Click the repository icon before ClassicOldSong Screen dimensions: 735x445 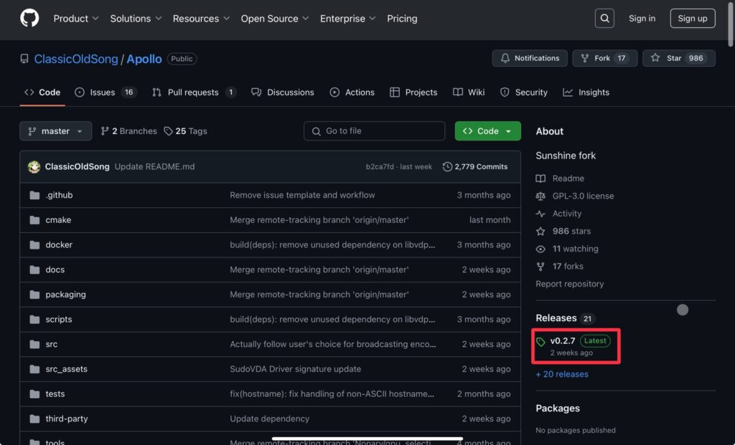tap(24, 59)
